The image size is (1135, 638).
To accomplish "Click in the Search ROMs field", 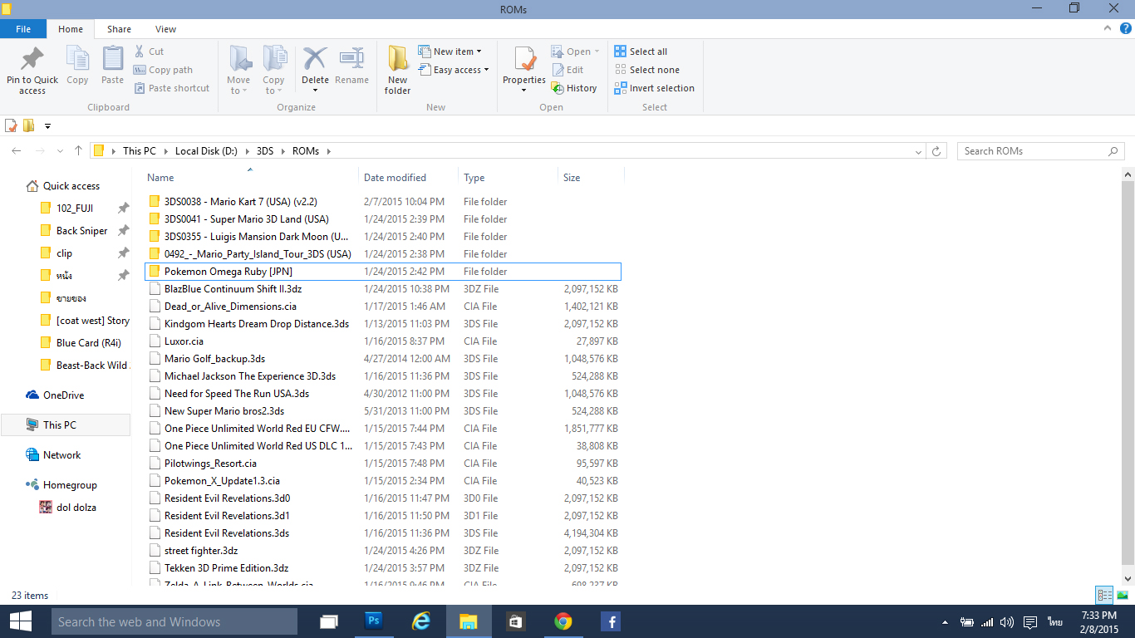I will coord(1041,151).
